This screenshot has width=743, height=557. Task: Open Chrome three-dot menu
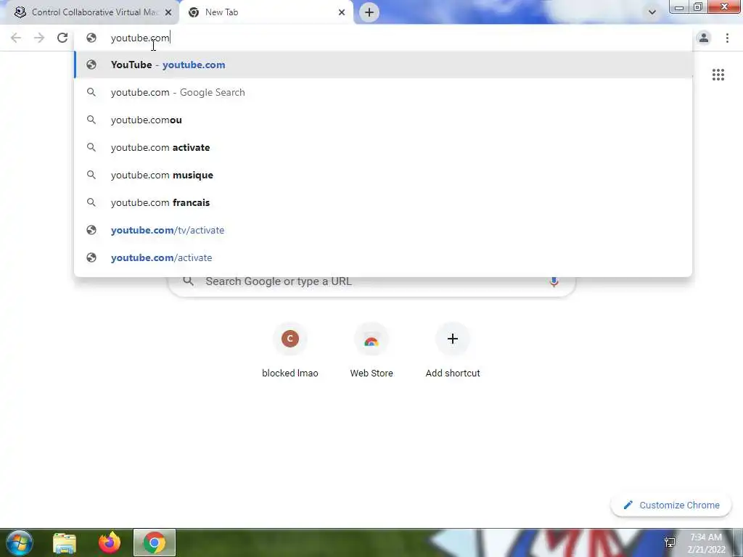[x=727, y=38]
